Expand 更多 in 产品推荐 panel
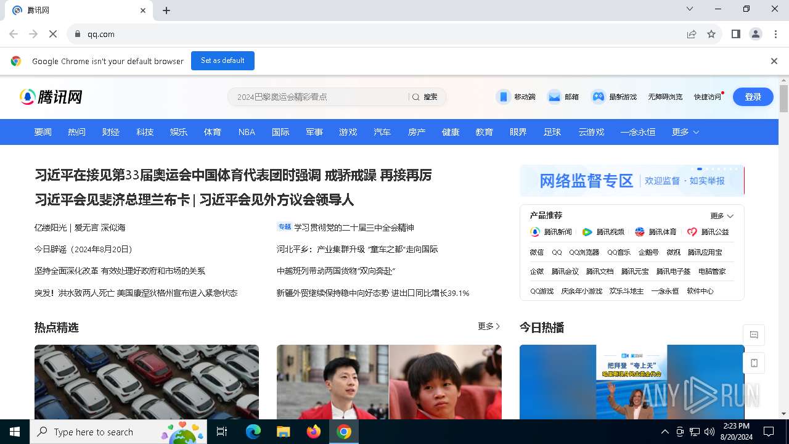Image resolution: width=789 pixels, height=444 pixels. click(722, 216)
